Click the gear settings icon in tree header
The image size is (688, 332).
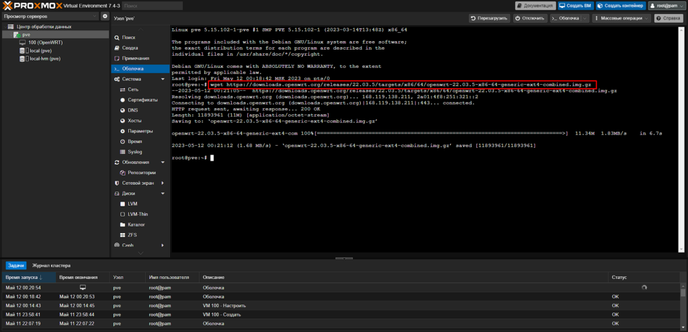click(105, 16)
